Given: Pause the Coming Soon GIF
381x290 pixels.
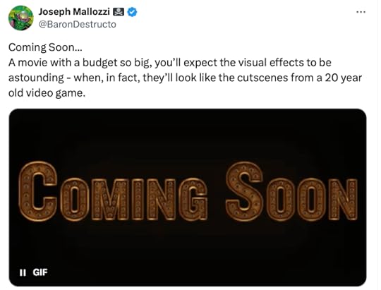Looking at the screenshot, I should point(23,272).
